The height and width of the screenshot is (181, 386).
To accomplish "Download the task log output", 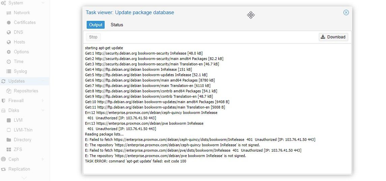I will [x=333, y=37].
